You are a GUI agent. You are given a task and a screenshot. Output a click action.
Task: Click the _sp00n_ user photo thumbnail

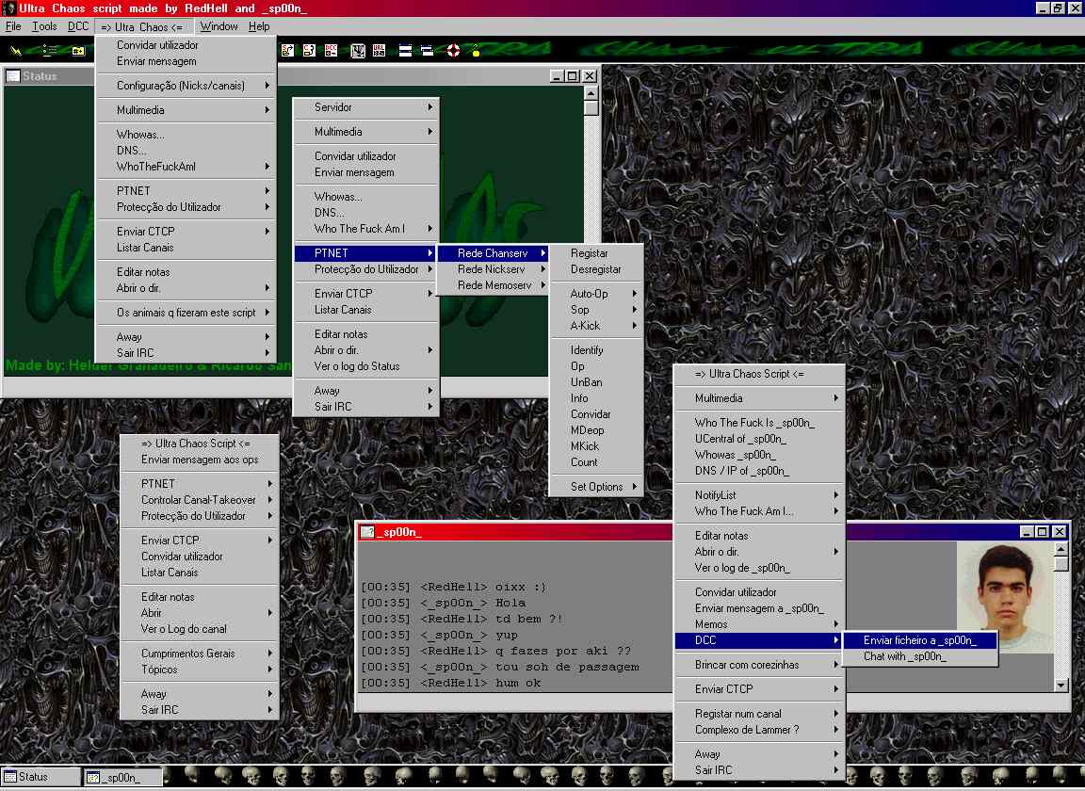[1003, 597]
